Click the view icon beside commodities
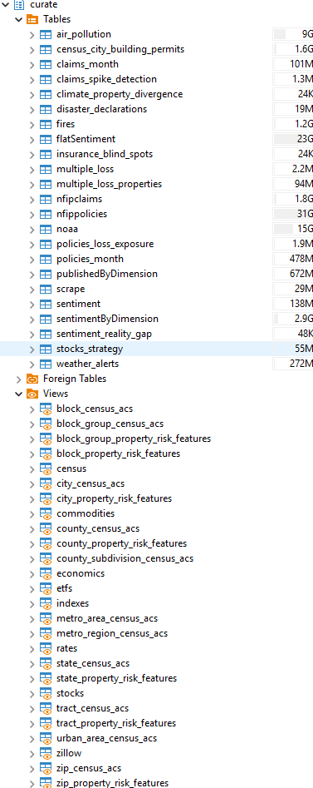This screenshot has height=788, width=313. (46, 513)
